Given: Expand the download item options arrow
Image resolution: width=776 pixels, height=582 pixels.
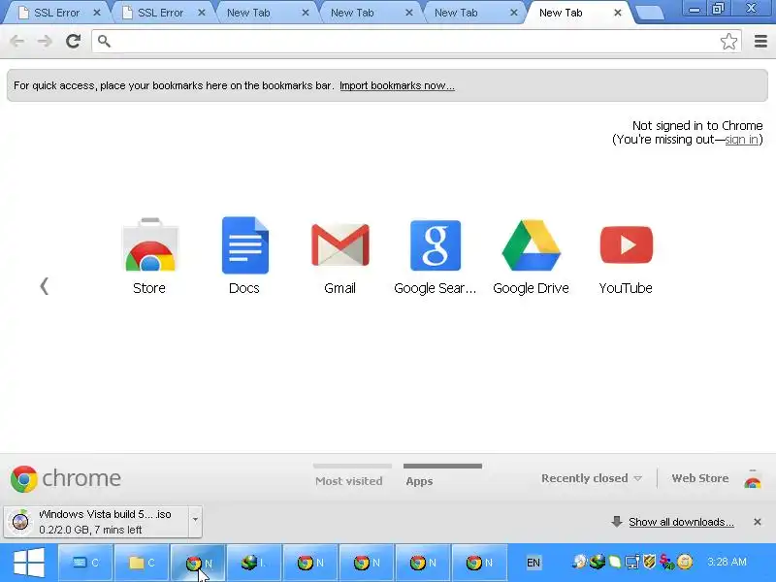Looking at the screenshot, I should pos(196,521).
